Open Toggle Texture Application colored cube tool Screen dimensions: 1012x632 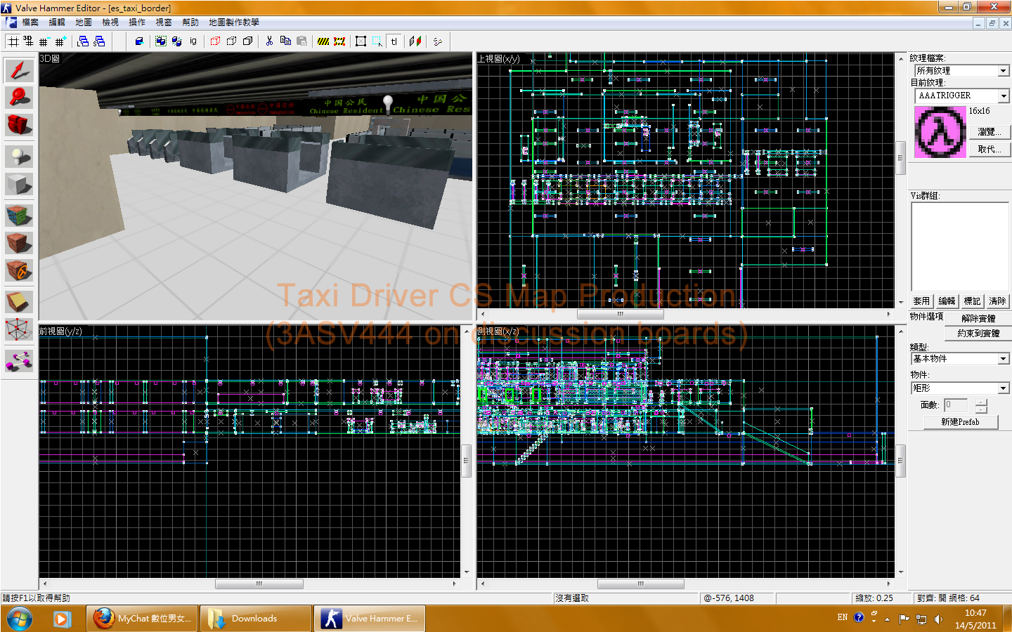pyautogui.click(x=19, y=215)
